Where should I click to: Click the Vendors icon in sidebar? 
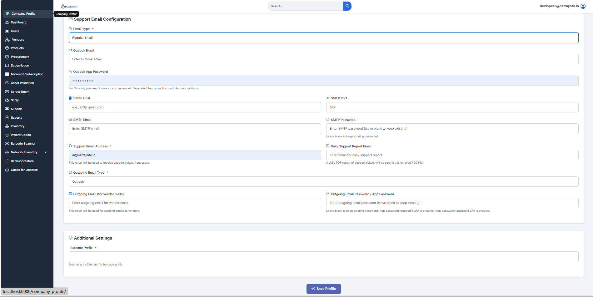pyautogui.click(x=7, y=40)
